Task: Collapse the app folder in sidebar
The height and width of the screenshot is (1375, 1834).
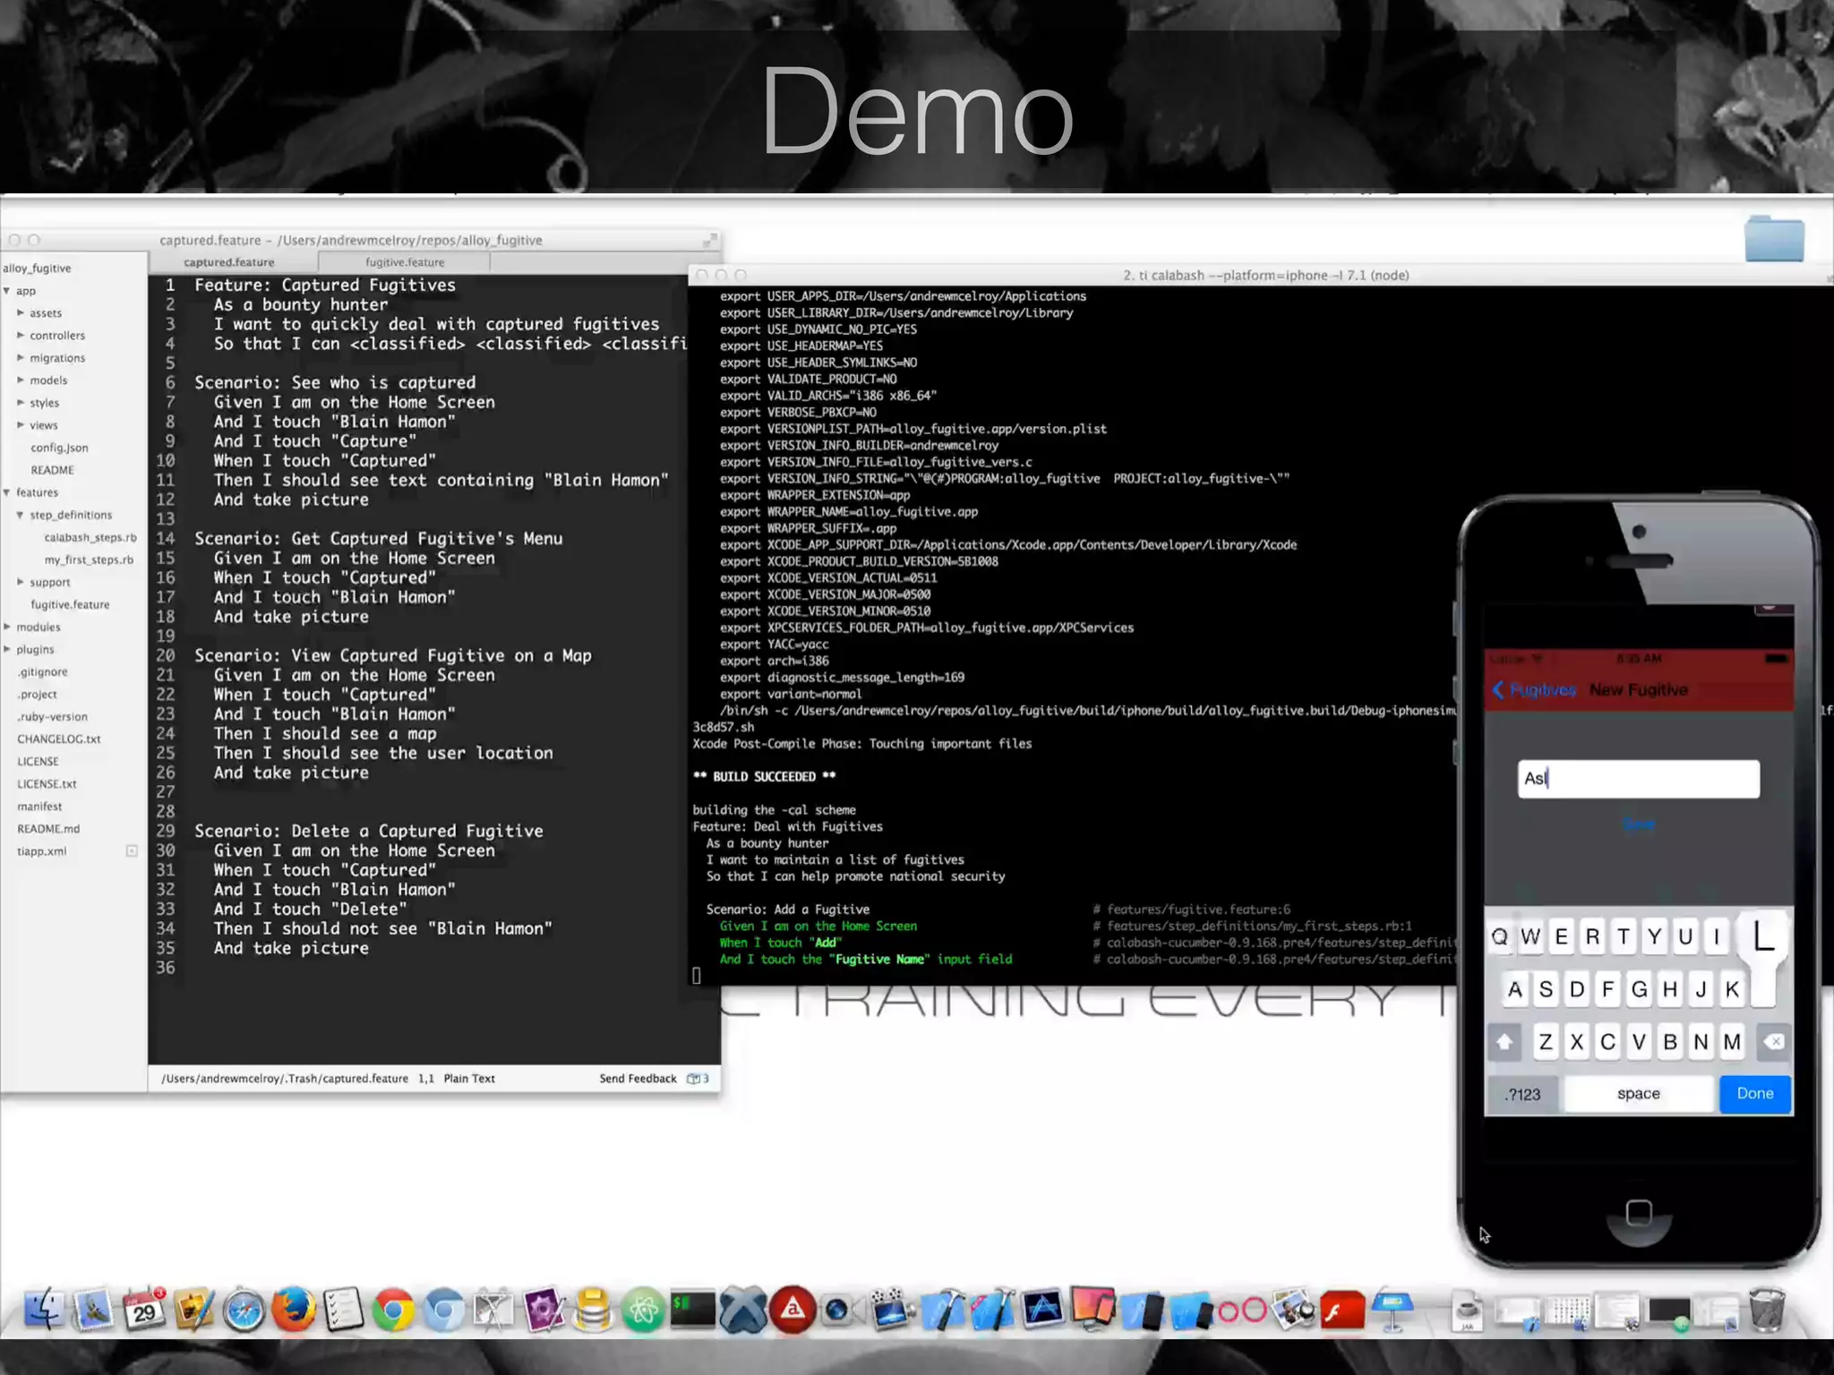Action: (x=7, y=291)
